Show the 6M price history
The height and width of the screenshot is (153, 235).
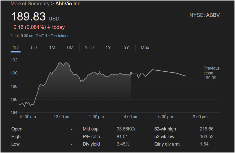(70, 48)
